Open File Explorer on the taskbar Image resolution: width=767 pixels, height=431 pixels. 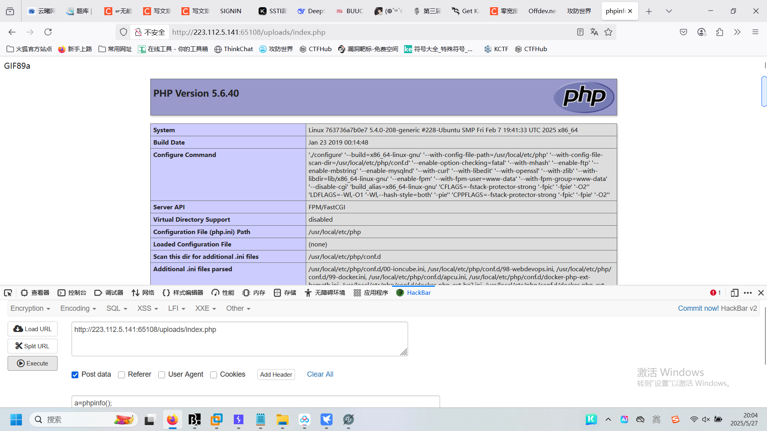(x=282, y=419)
